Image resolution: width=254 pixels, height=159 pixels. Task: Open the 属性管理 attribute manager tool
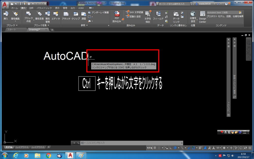pyautogui.click(x=48, y=17)
